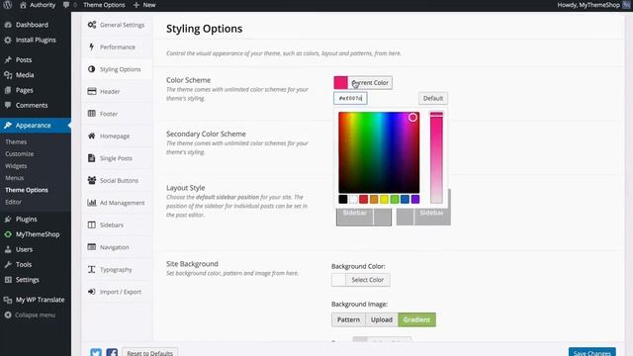633x356 pixels.
Task: Click the New plus item in admin bar
Action: pyautogui.click(x=144, y=5)
